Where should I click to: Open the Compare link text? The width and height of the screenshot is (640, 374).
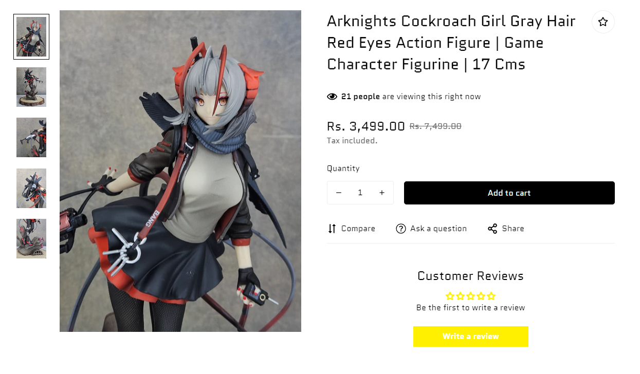click(358, 229)
